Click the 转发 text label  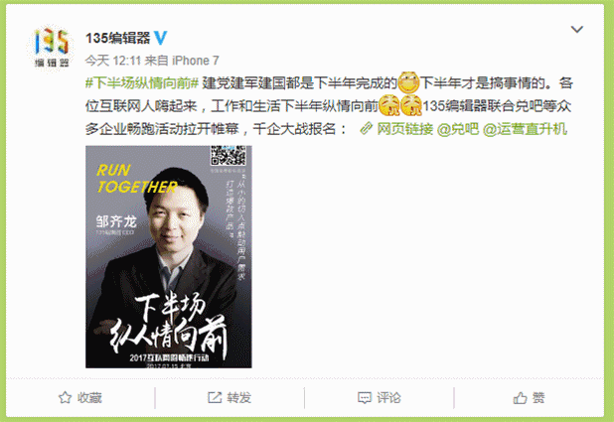(x=239, y=398)
